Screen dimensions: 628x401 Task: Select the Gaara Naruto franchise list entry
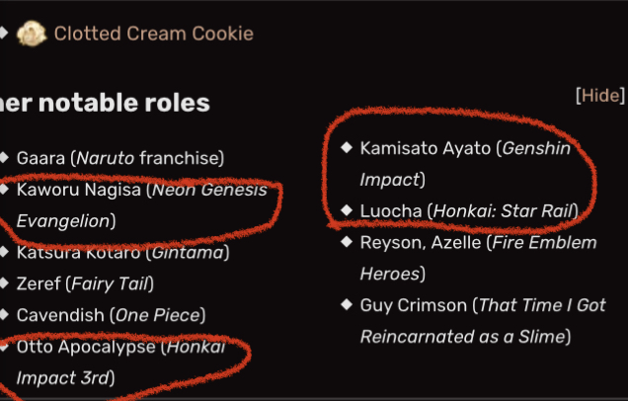point(120,158)
